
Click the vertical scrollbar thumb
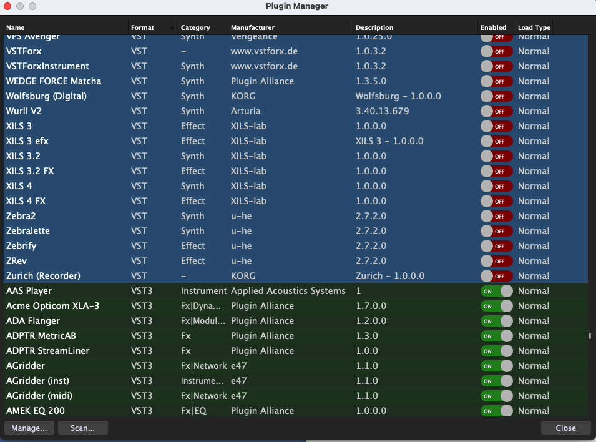[590, 336]
